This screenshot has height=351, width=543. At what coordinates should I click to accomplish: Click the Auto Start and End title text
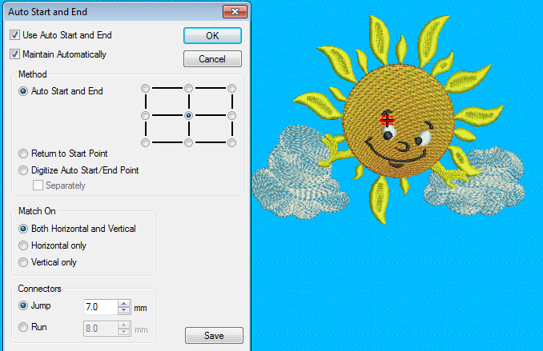click(x=48, y=12)
